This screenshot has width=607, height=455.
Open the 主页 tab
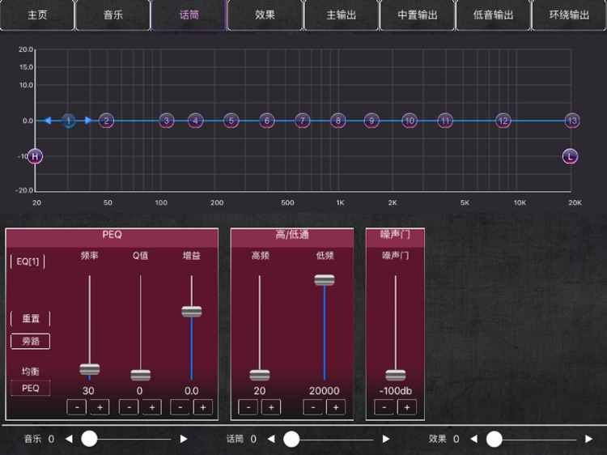pos(37,15)
